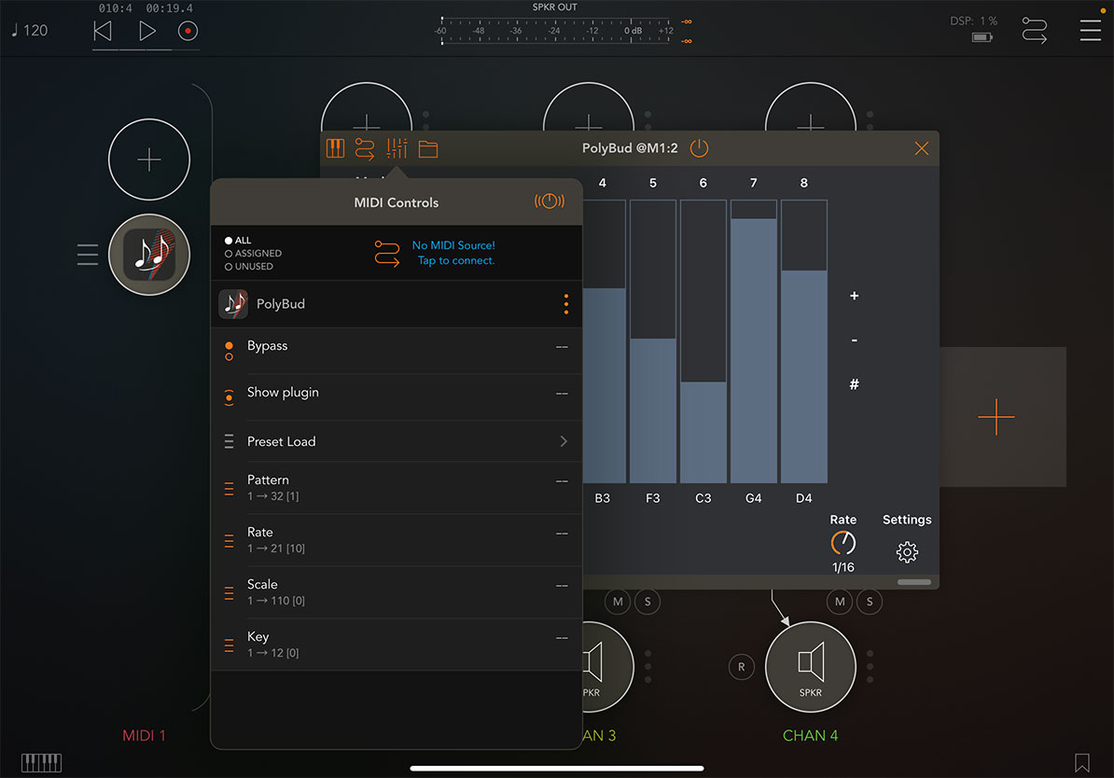This screenshot has width=1114, height=778.
Task: Open the preset folder icon in PolyBud header
Action: pos(428,148)
